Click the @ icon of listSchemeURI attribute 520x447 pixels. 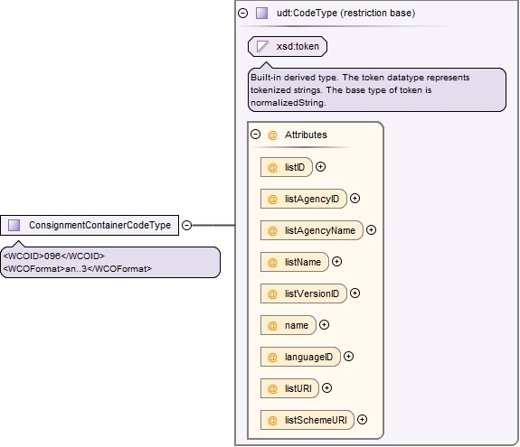coord(272,420)
